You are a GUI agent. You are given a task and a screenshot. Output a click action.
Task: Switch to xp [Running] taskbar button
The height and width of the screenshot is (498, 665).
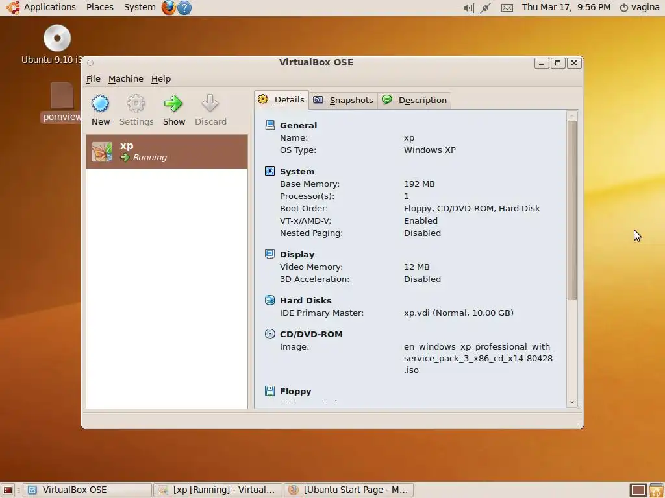[218, 490]
